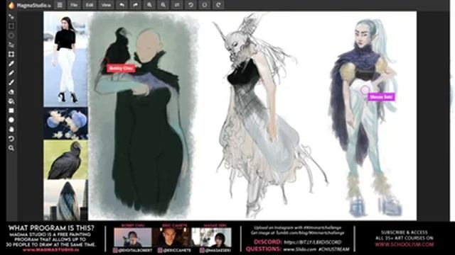Viewport: 455px width, 255px height.
Task: Select the Paint Bucket fill tool
Action: pos(11,101)
